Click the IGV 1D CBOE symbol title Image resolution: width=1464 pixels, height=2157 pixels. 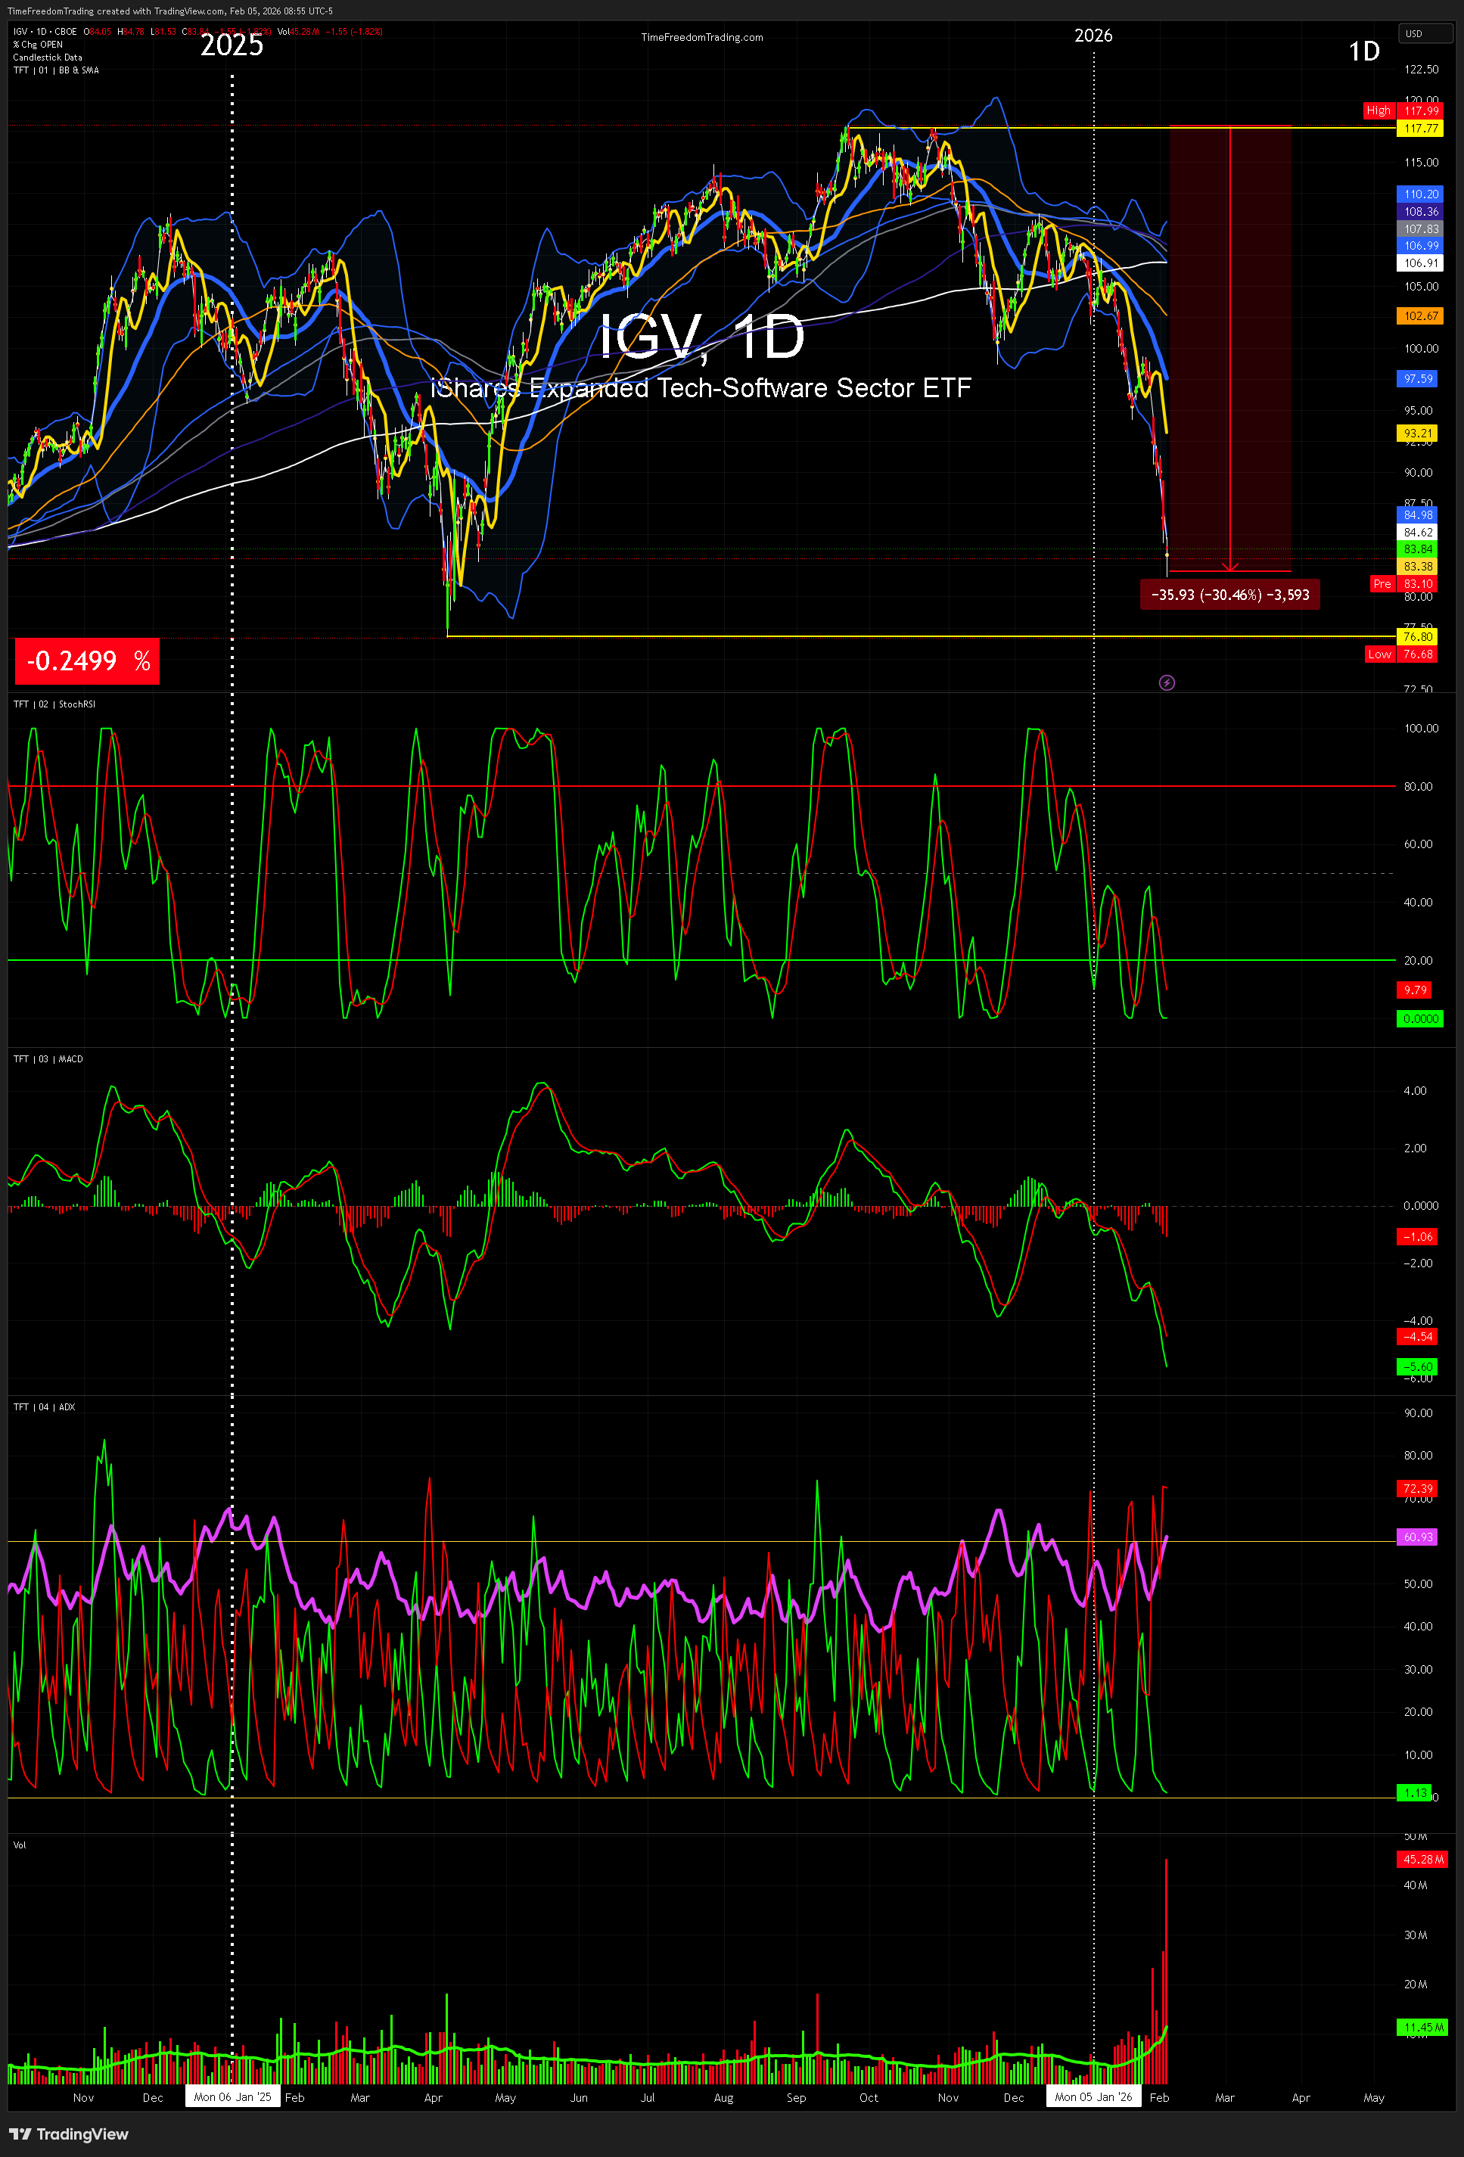[45, 32]
